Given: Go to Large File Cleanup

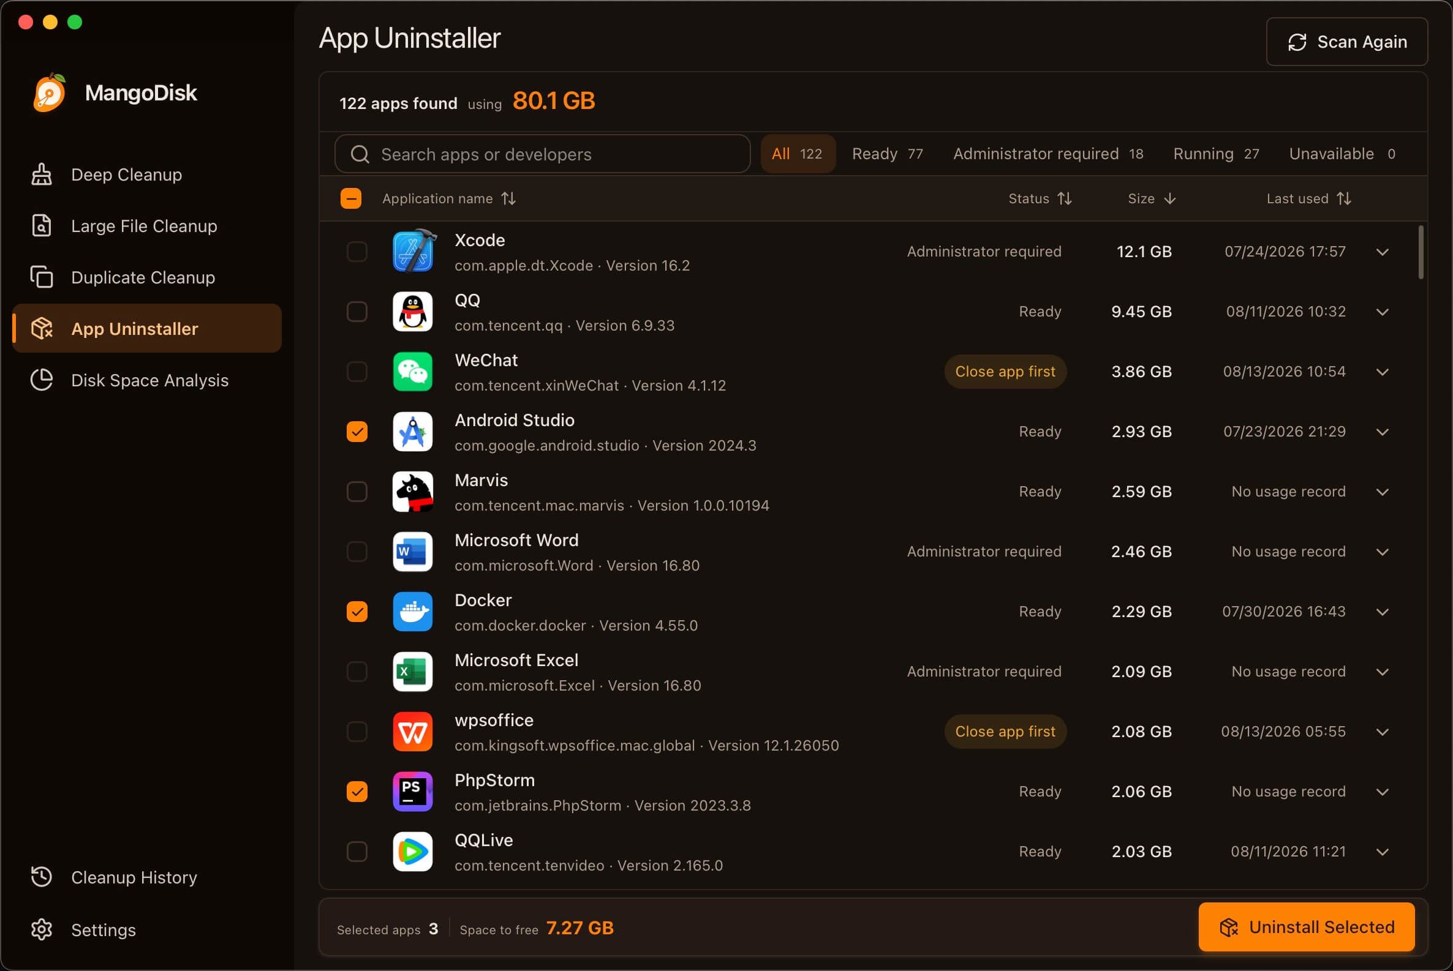Looking at the screenshot, I should pyautogui.click(x=147, y=226).
